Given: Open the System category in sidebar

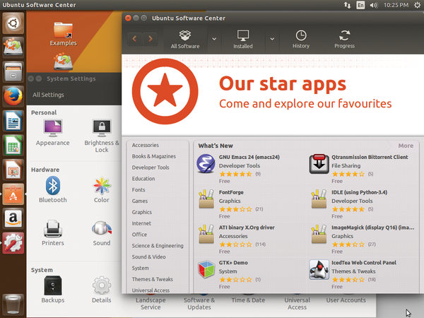Looking at the screenshot, I should coord(140,268).
